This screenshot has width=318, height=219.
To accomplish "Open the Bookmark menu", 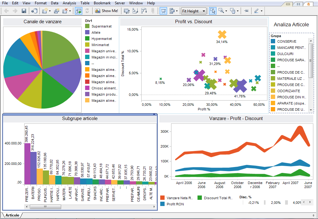I will [x=102, y=3].
